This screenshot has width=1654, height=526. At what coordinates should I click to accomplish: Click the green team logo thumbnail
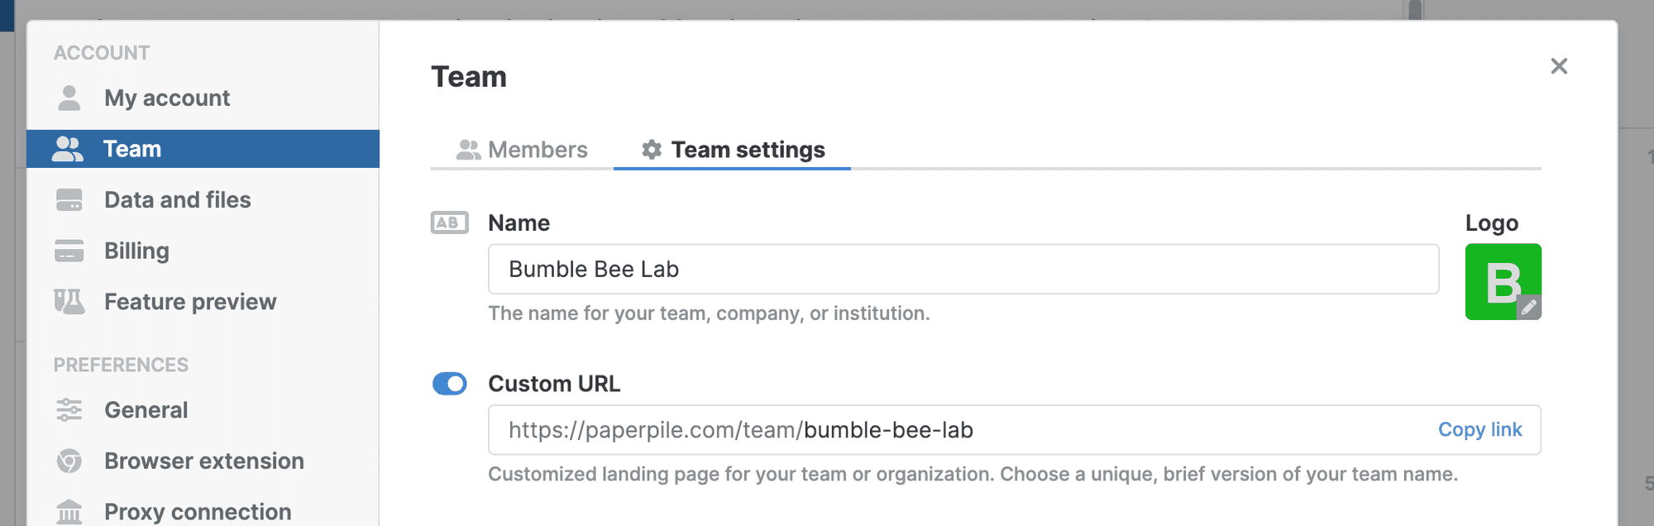(x=1497, y=277)
